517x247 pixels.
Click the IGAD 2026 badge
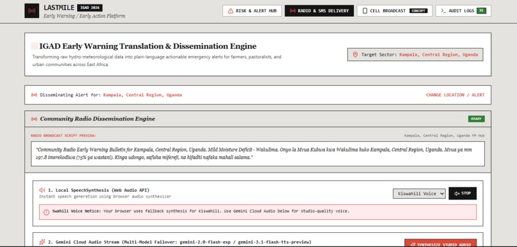[90, 8]
